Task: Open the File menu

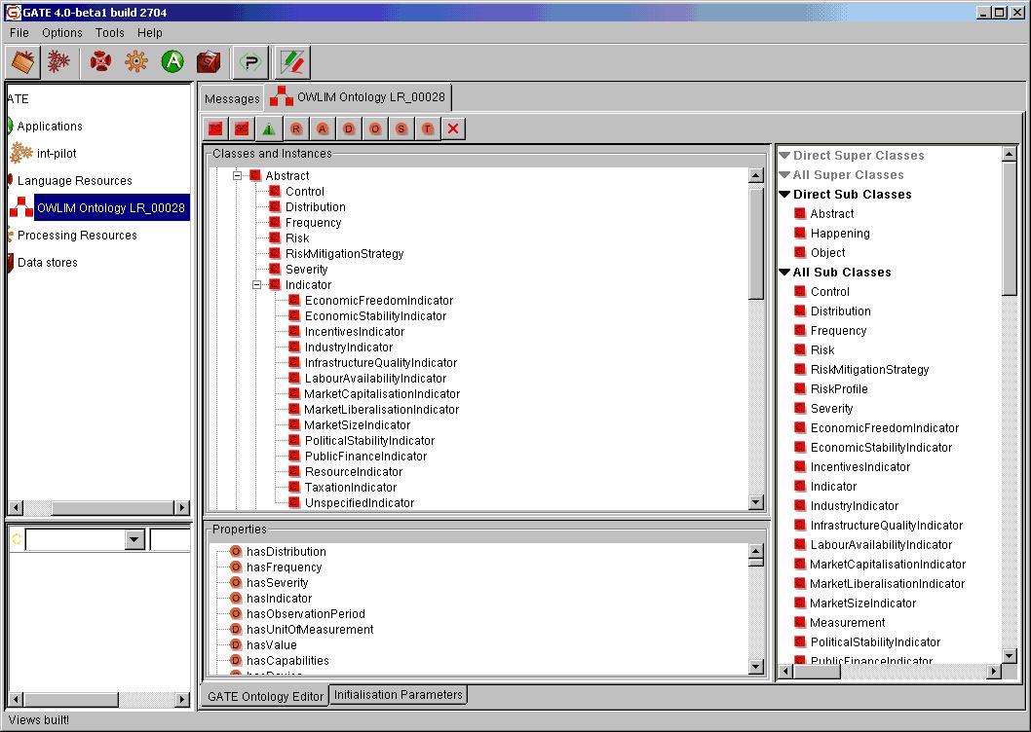Action: click(19, 33)
